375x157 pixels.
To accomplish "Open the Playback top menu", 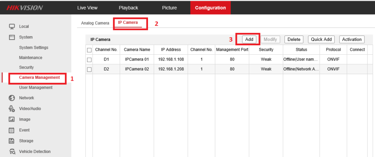I will [128, 8].
